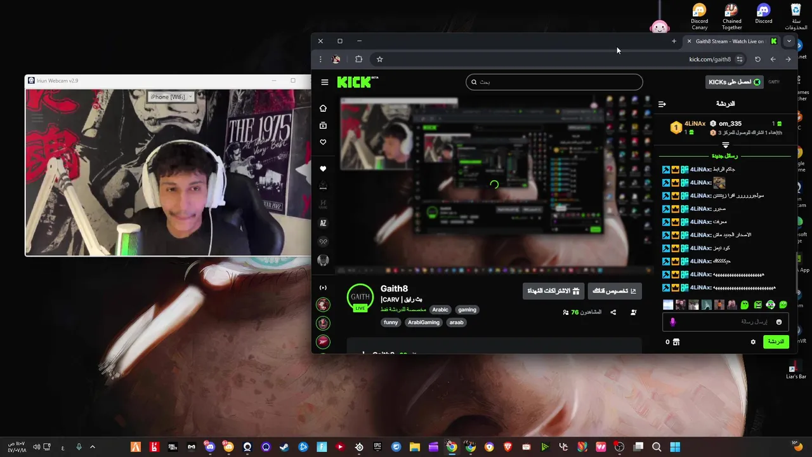Click customize channel button
The height and width of the screenshot is (457, 812).
point(614,291)
